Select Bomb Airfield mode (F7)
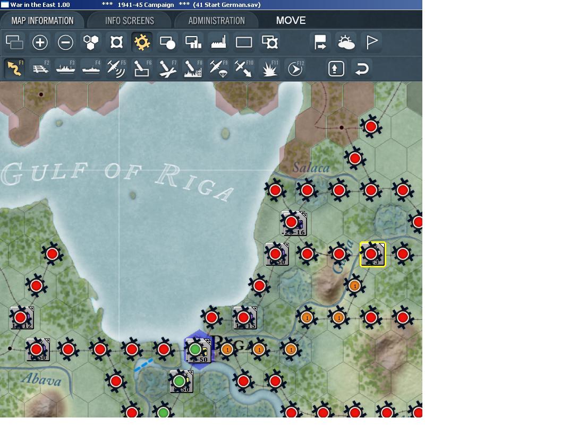The height and width of the screenshot is (435, 578). [x=167, y=68]
